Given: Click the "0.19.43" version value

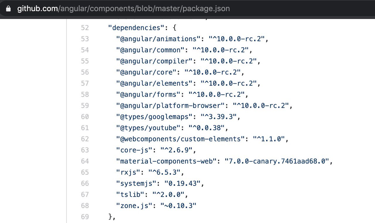Looking at the screenshot, I should pos(182,183).
